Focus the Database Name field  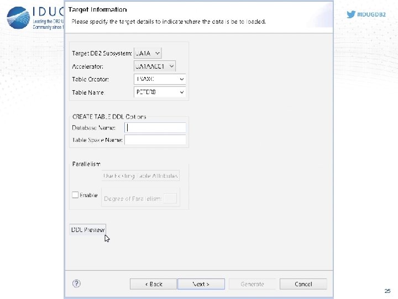[x=155, y=128]
